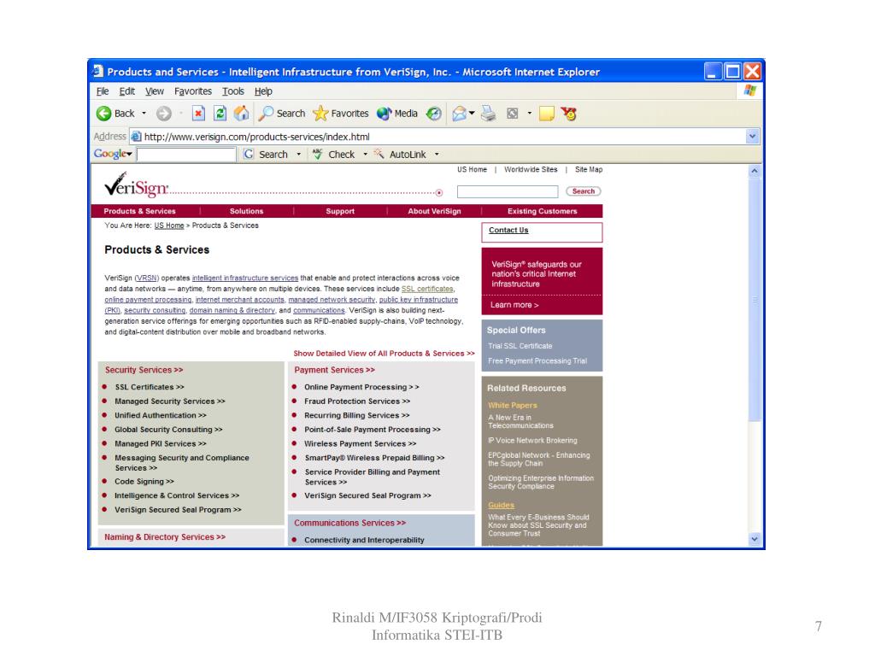Select the Solutions nav tab
The height and width of the screenshot is (656, 875).
click(x=246, y=212)
